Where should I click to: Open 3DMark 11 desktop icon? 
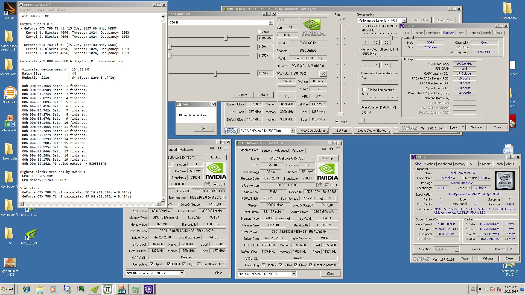[x=10, y=95]
